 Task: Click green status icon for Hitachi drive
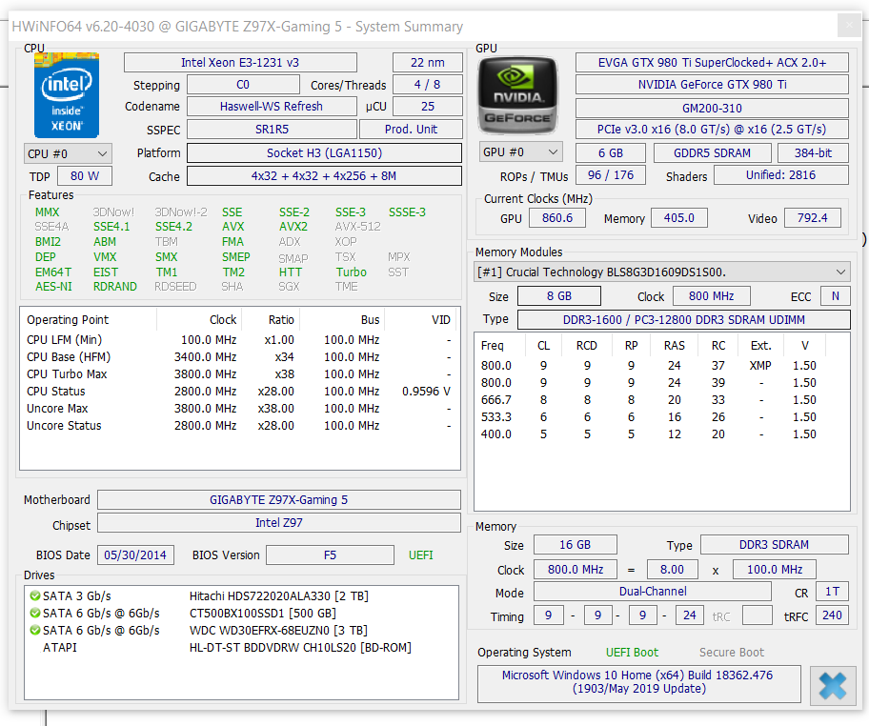[x=35, y=595]
